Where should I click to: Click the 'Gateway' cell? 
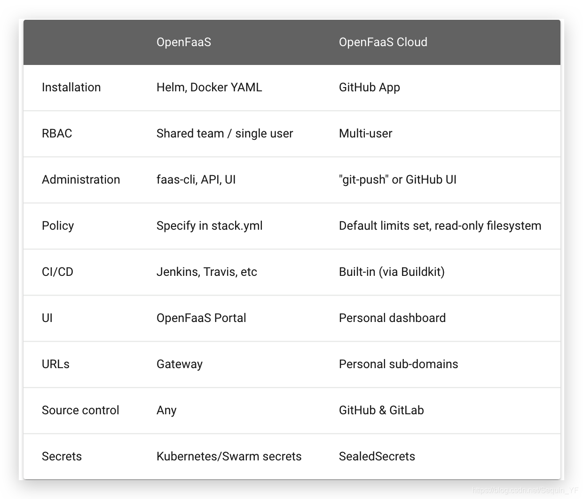tap(180, 364)
